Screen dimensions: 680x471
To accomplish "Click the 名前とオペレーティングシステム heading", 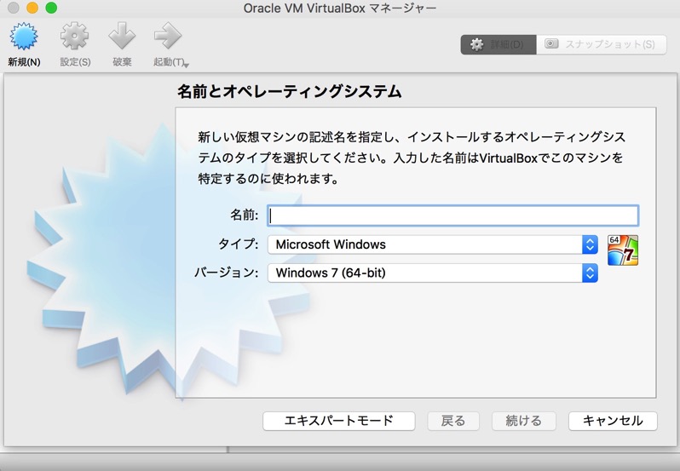I will (289, 91).
